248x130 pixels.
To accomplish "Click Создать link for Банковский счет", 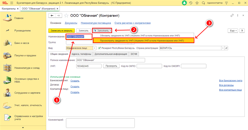I will pos(75,81).
